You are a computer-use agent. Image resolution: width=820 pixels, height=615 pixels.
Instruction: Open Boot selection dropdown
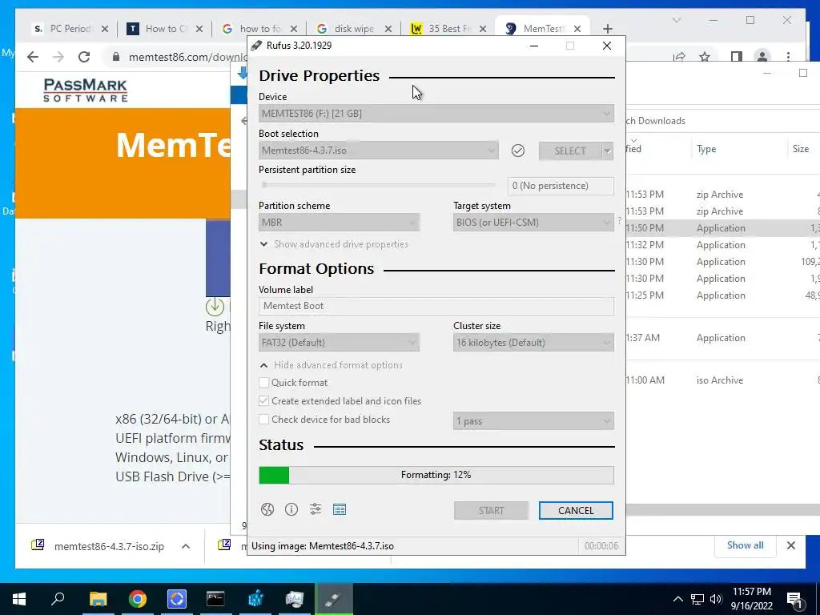tap(379, 151)
